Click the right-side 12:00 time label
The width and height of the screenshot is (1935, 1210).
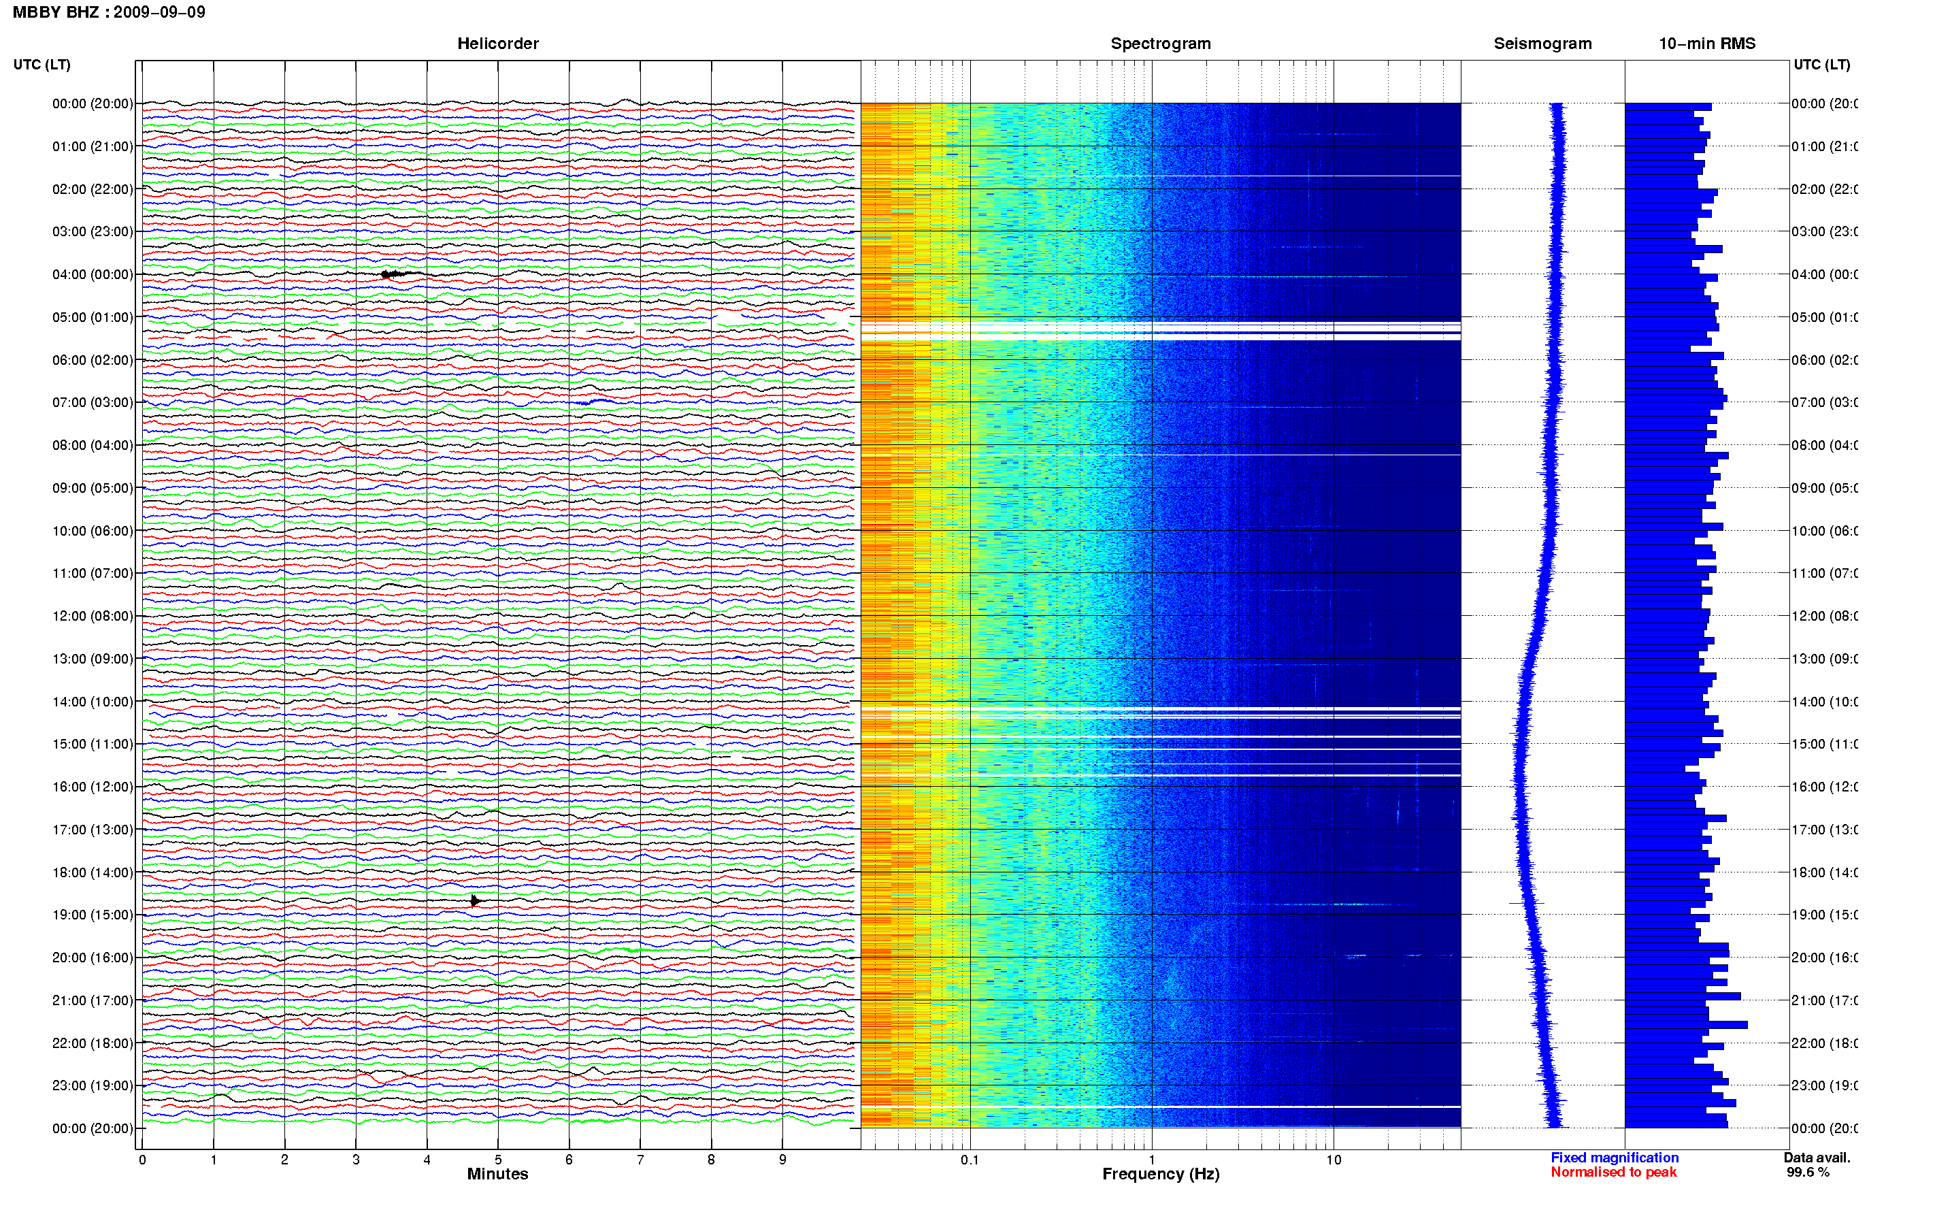pyautogui.click(x=1824, y=616)
